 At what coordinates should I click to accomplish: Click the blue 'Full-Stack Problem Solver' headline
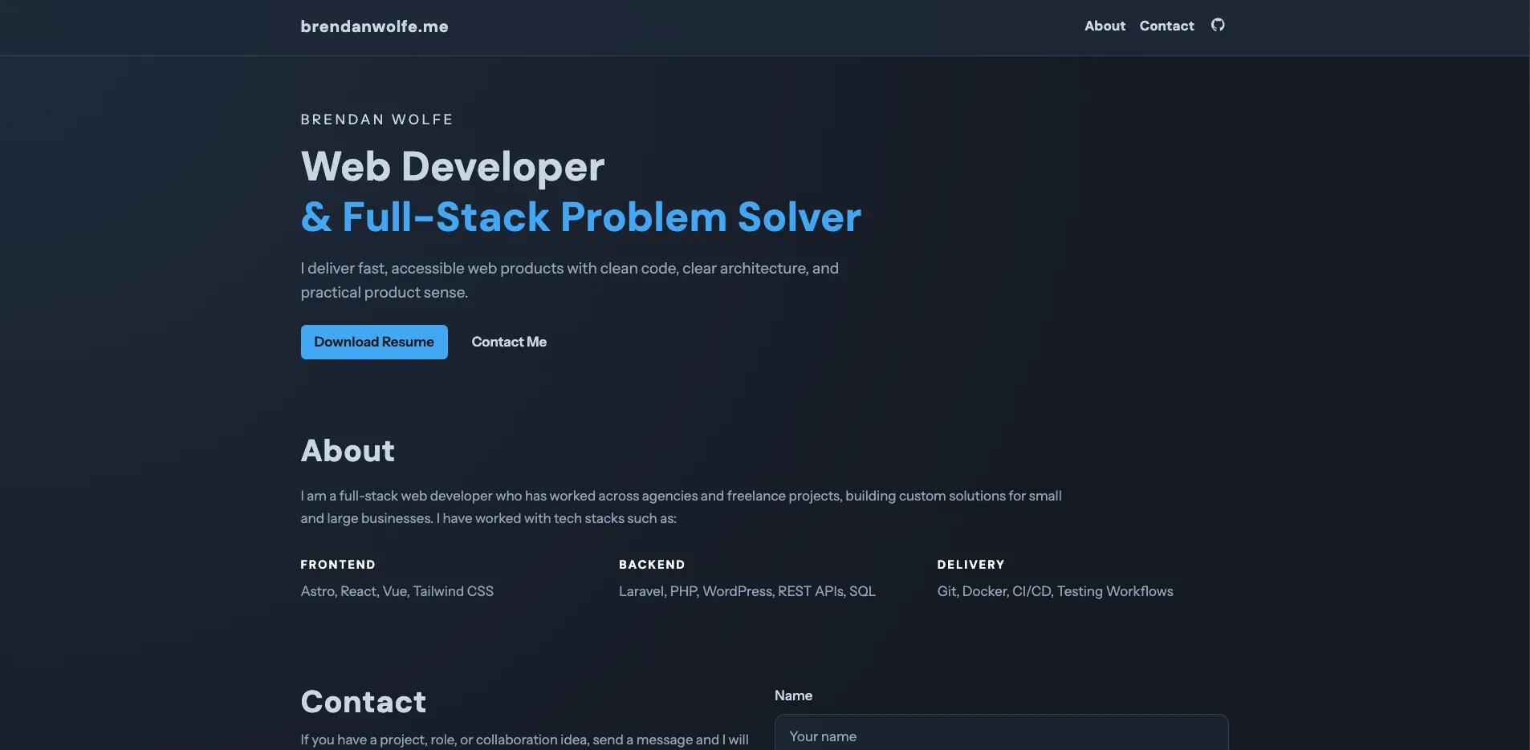[581, 217]
